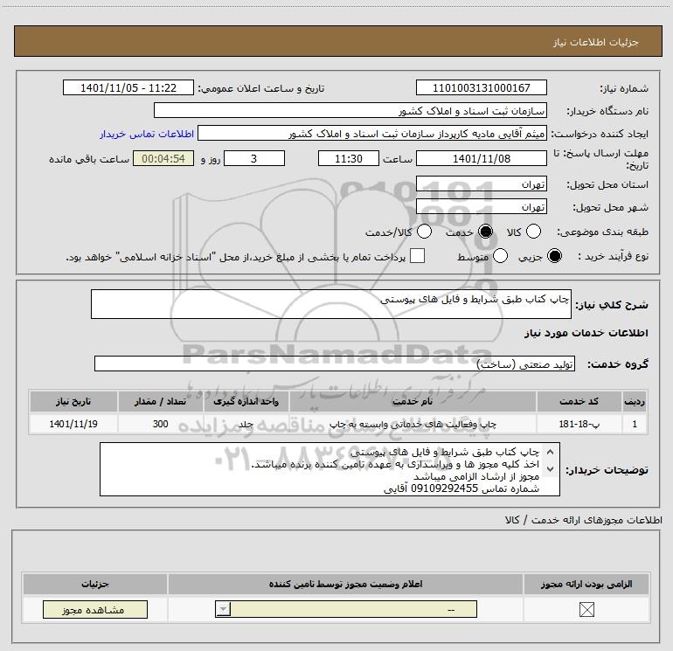Toggle the Islamic treasury documents payment checkbox
Screen dimensions: 673x651
pos(417,256)
